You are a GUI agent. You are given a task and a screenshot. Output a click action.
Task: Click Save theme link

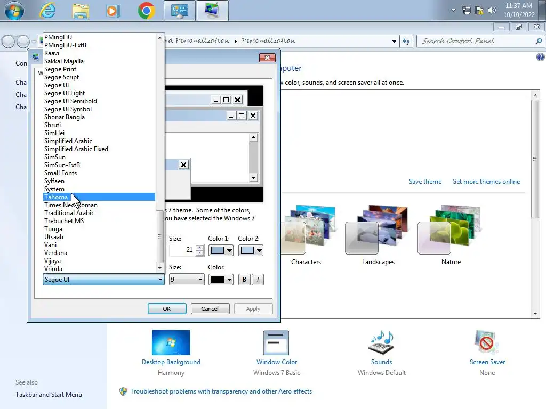coord(425,182)
